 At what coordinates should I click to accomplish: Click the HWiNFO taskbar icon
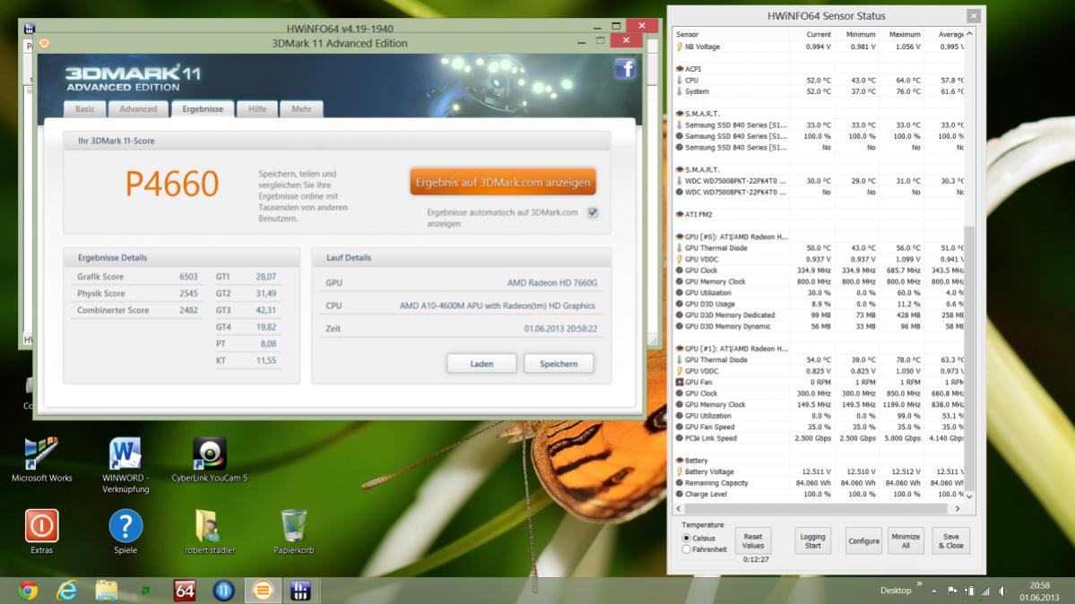point(300,591)
